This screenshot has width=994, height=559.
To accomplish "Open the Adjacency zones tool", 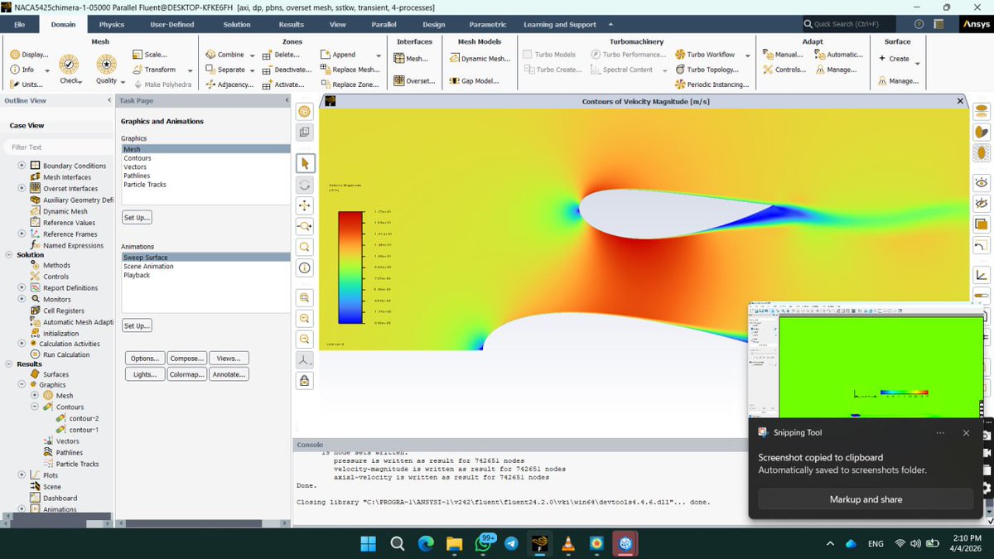I will point(230,84).
